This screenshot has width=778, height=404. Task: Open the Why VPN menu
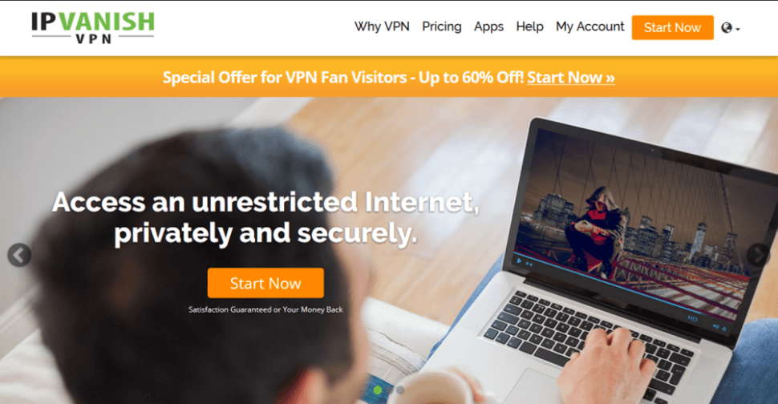pyautogui.click(x=382, y=26)
